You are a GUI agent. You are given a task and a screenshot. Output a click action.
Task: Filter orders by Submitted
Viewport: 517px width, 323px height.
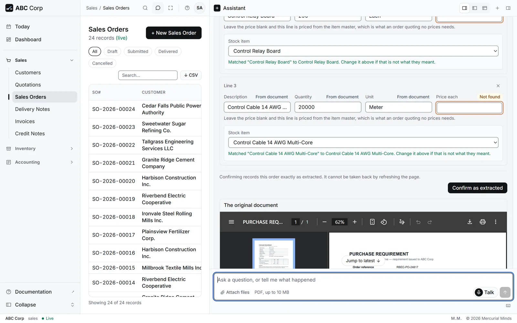point(138,51)
